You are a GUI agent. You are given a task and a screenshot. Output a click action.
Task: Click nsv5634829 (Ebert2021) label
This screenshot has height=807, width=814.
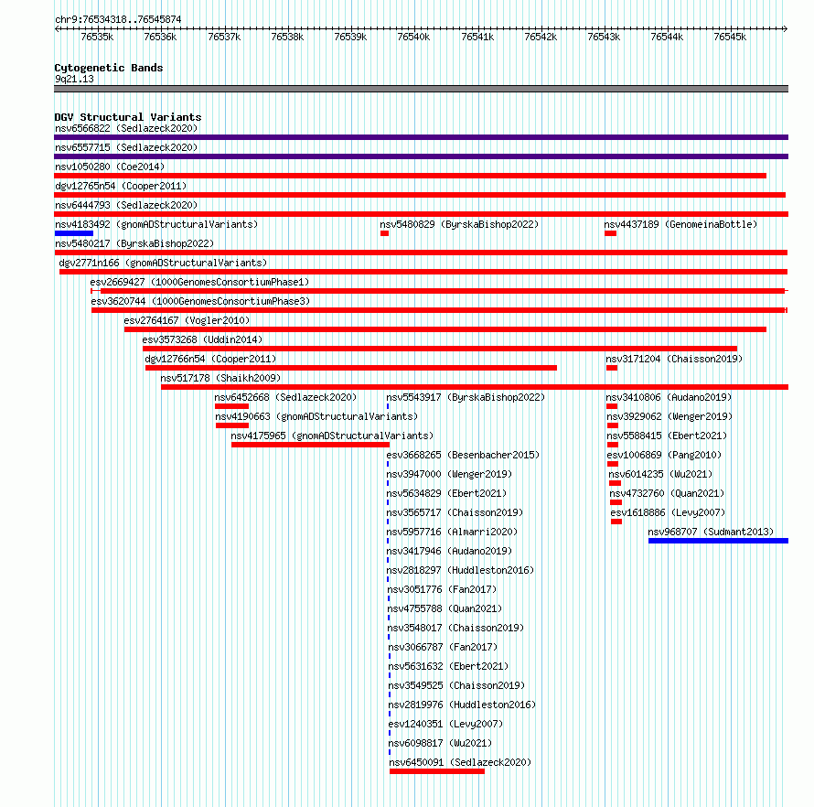[446, 493]
